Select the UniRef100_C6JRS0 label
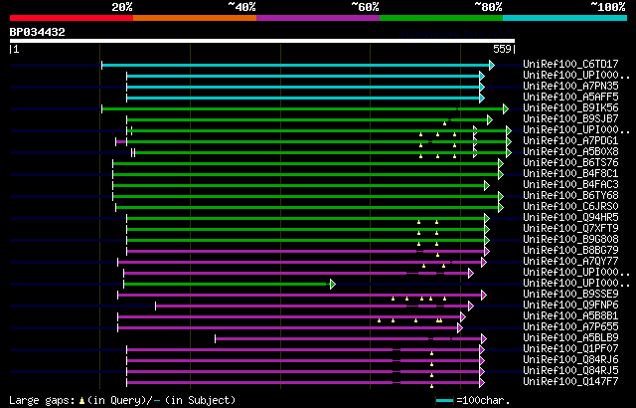Viewport: 636px width, 408px height. coord(570,206)
